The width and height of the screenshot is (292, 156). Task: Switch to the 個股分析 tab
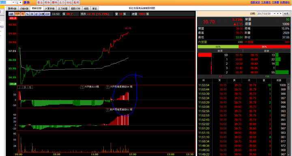click(x=75, y=9)
